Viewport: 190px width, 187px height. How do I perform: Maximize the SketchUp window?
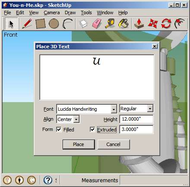177,5
